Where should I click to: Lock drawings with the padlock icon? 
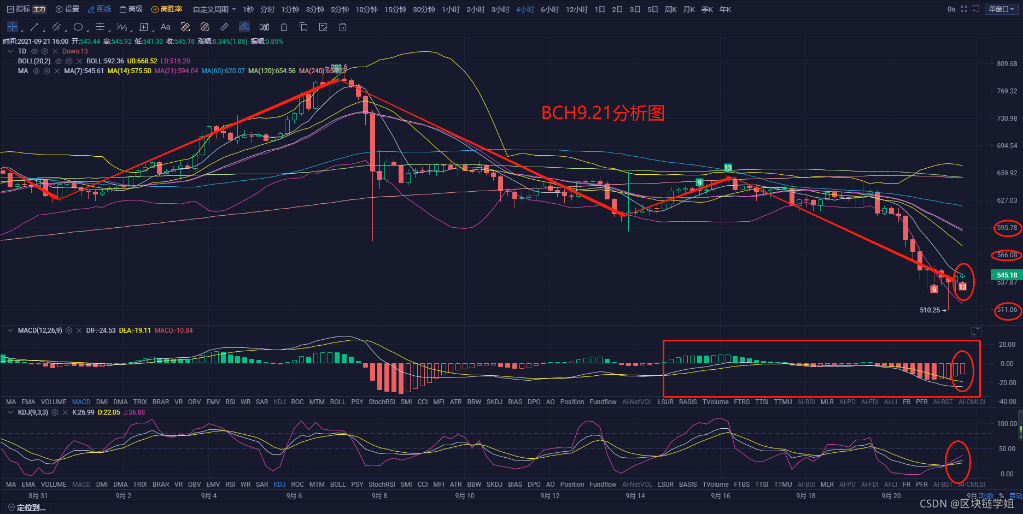coord(284,27)
